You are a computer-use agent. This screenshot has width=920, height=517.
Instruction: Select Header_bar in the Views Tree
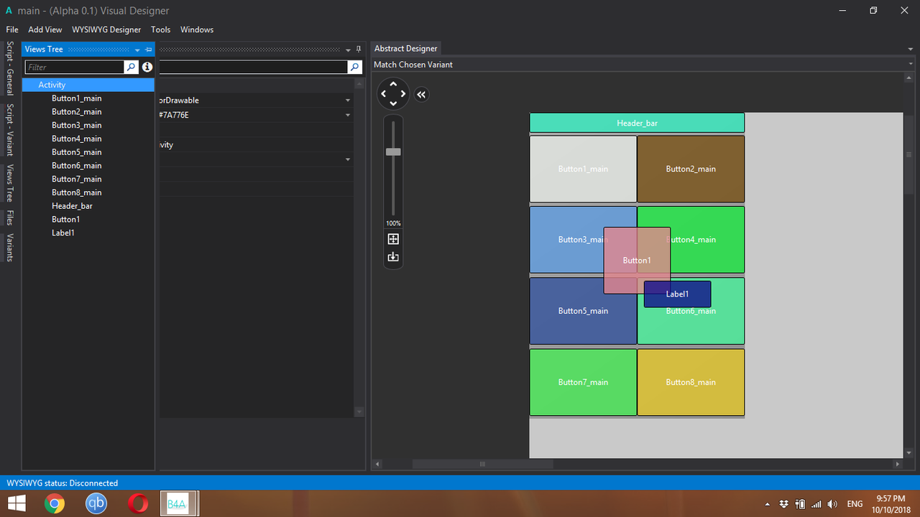point(72,206)
